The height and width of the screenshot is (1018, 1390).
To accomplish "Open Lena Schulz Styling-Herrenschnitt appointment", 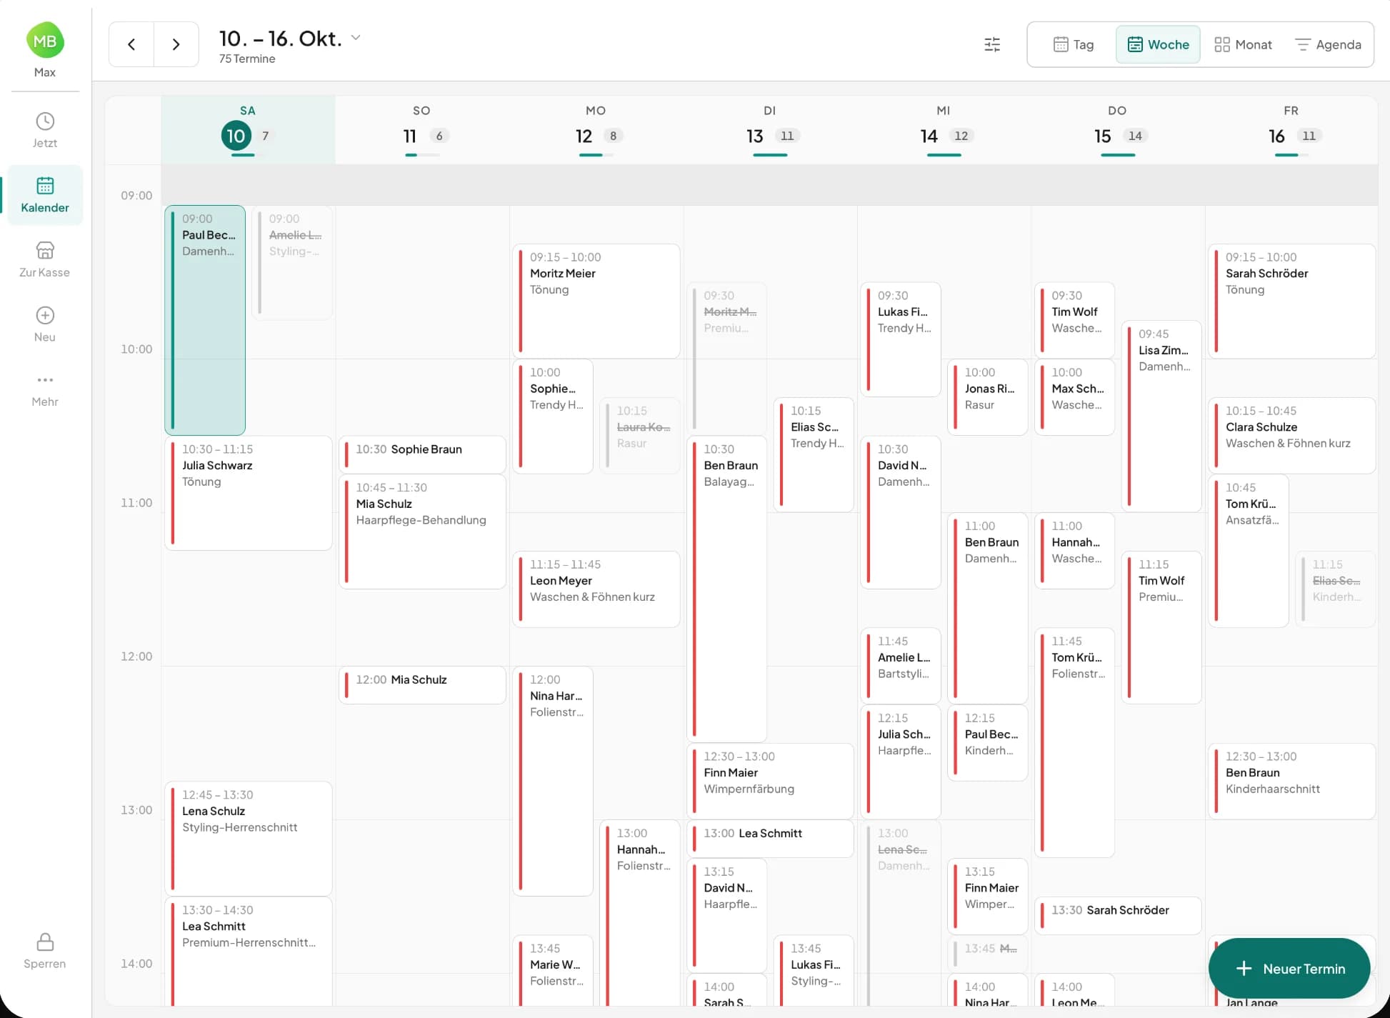I will click(248, 839).
